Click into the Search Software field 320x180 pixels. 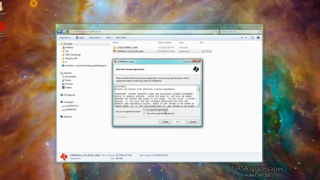coord(239,31)
